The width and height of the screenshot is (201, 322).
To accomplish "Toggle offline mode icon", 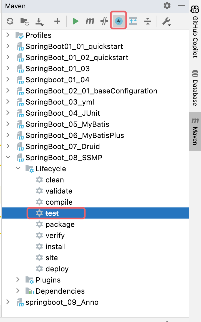I will (104, 21).
